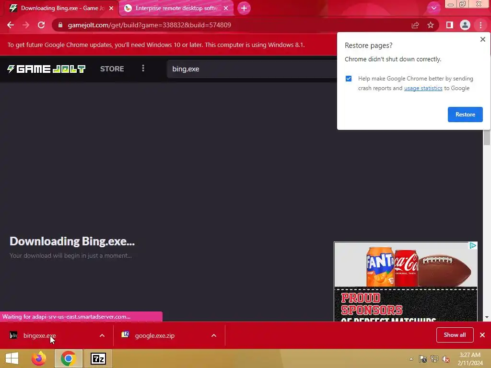The width and height of the screenshot is (491, 368).
Task: Close the Enterprise remote desktop tab
Action: [x=226, y=8]
